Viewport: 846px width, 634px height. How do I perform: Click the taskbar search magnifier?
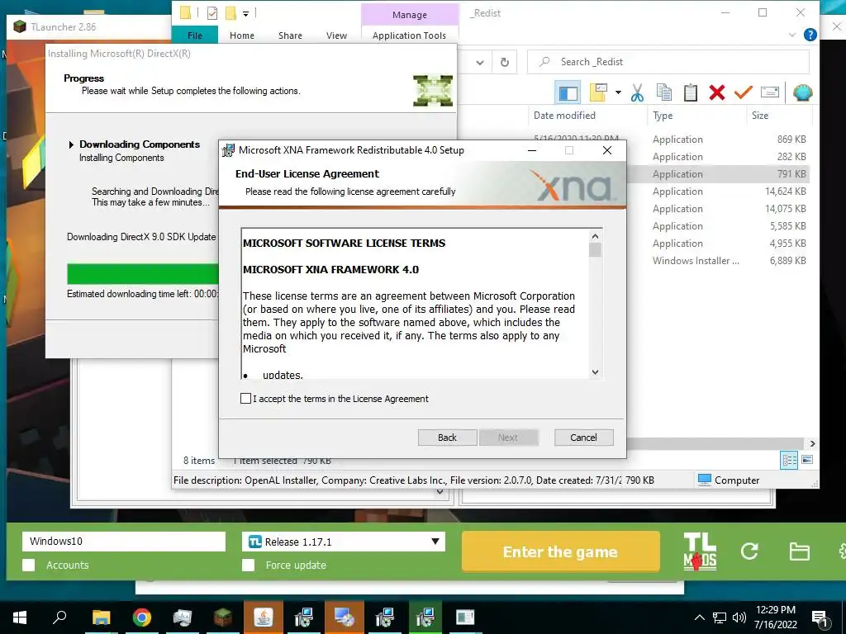coord(59,617)
